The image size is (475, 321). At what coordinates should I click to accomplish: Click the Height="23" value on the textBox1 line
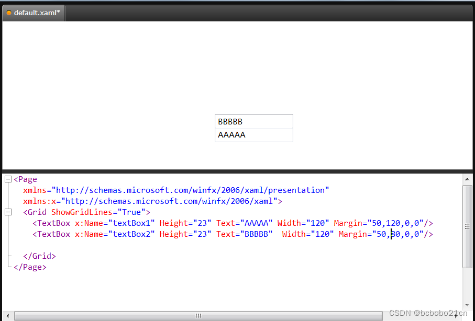coord(202,223)
